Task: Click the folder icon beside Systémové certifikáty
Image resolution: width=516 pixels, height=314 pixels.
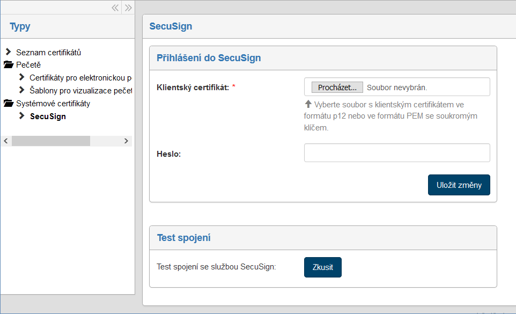Action: tap(8, 104)
